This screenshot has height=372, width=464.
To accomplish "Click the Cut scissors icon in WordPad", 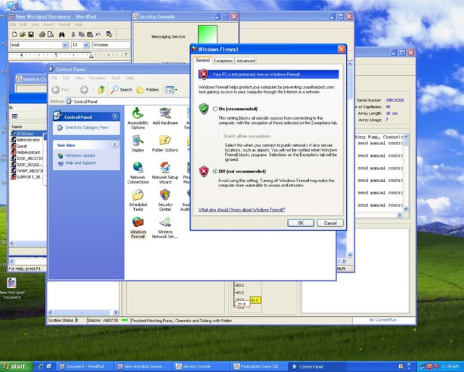I will pyautogui.click(x=73, y=35).
